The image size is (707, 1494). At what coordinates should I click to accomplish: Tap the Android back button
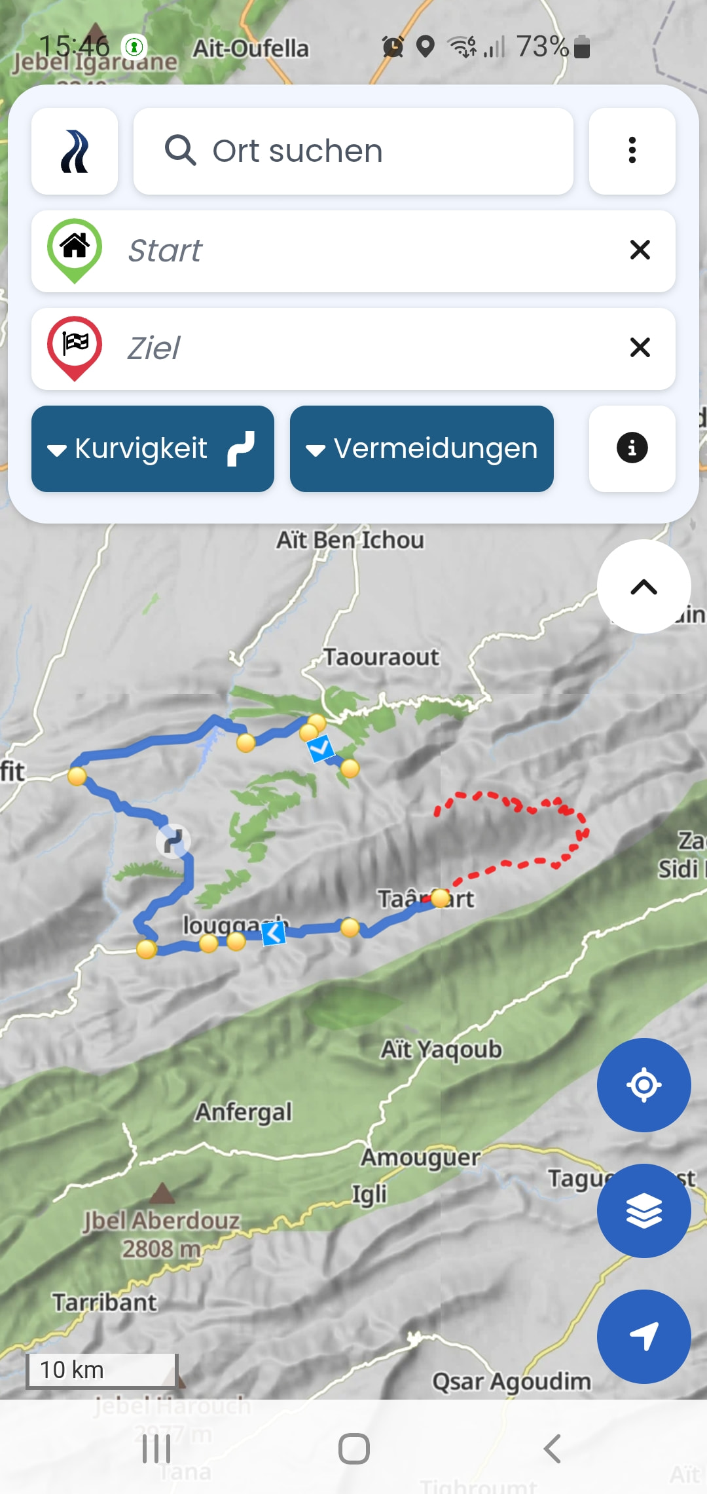(552, 1448)
